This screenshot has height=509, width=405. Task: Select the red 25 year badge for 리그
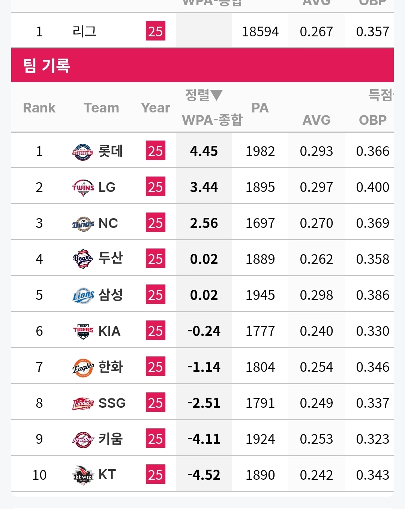click(x=155, y=31)
